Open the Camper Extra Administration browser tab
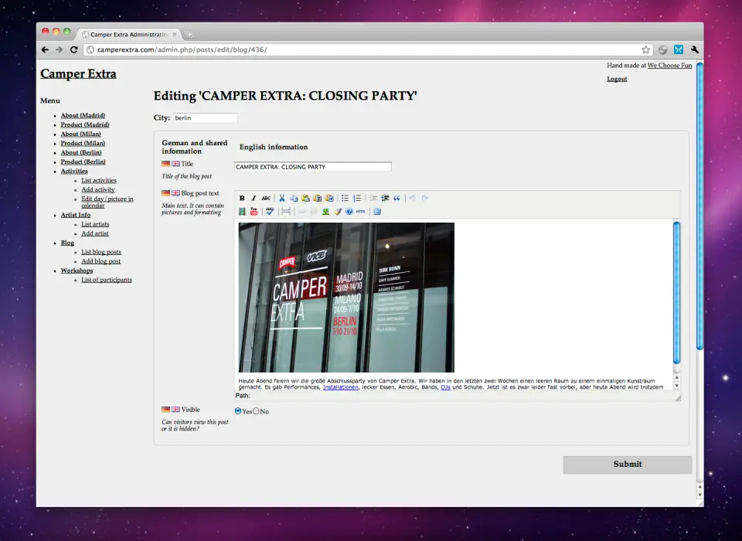Viewport: 742px width, 541px height. (x=129, y=35)
